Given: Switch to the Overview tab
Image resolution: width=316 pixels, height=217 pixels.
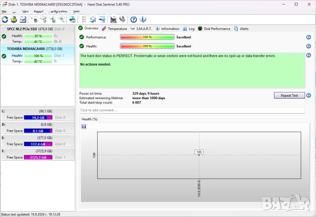Looking at the screenshot, I should point(88,29).
